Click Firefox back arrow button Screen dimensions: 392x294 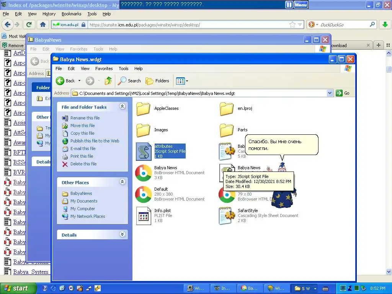pyautogui.click(x=8, y=24)
